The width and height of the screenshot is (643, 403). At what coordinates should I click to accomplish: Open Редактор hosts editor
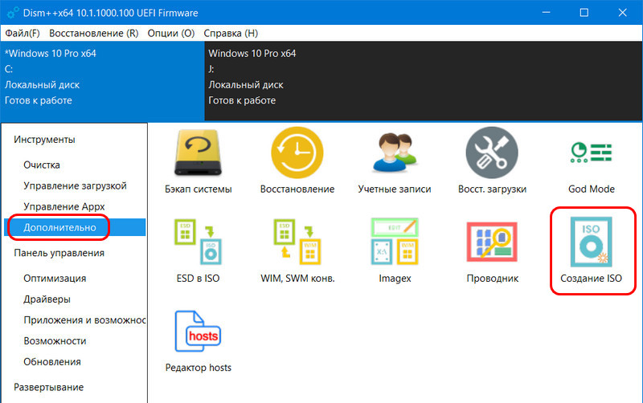198,341
